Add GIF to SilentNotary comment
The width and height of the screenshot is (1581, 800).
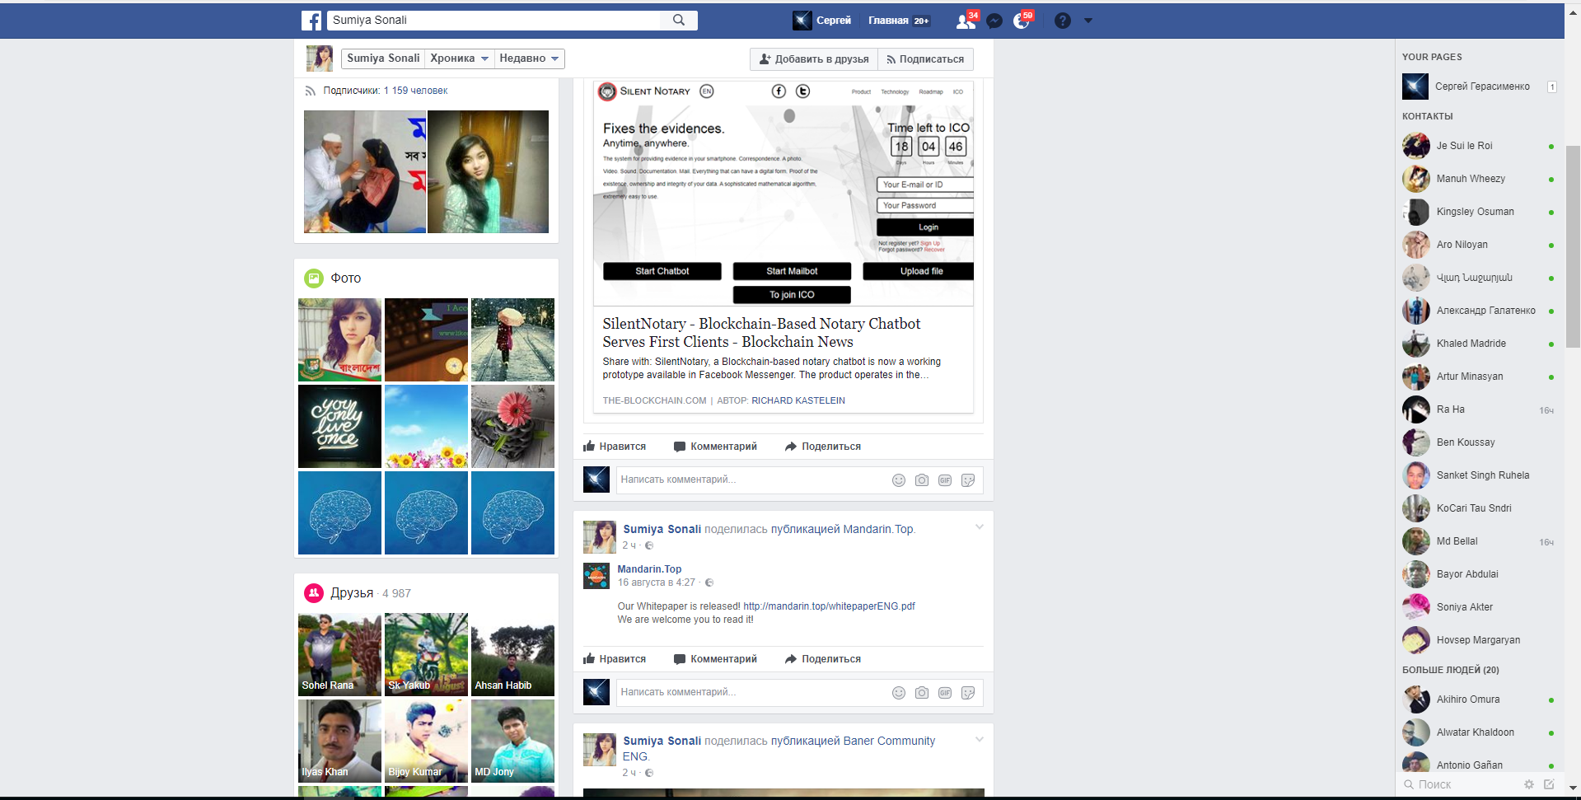(x=945, y=480)
